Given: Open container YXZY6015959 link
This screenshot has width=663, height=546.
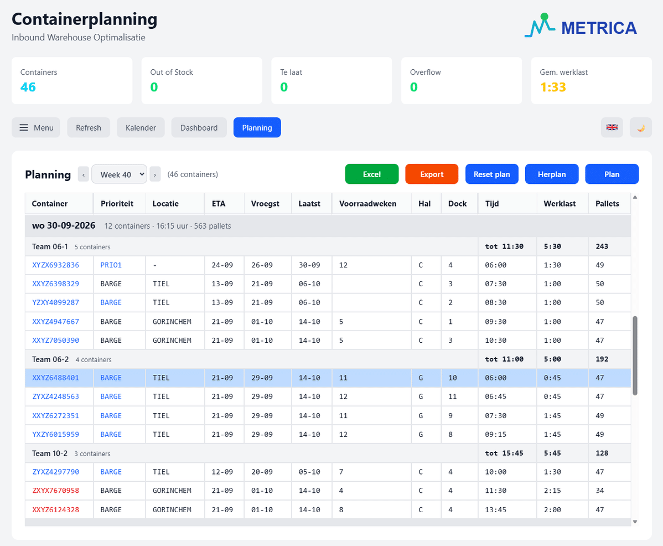Looking at the screenshot, I should 55,434.
